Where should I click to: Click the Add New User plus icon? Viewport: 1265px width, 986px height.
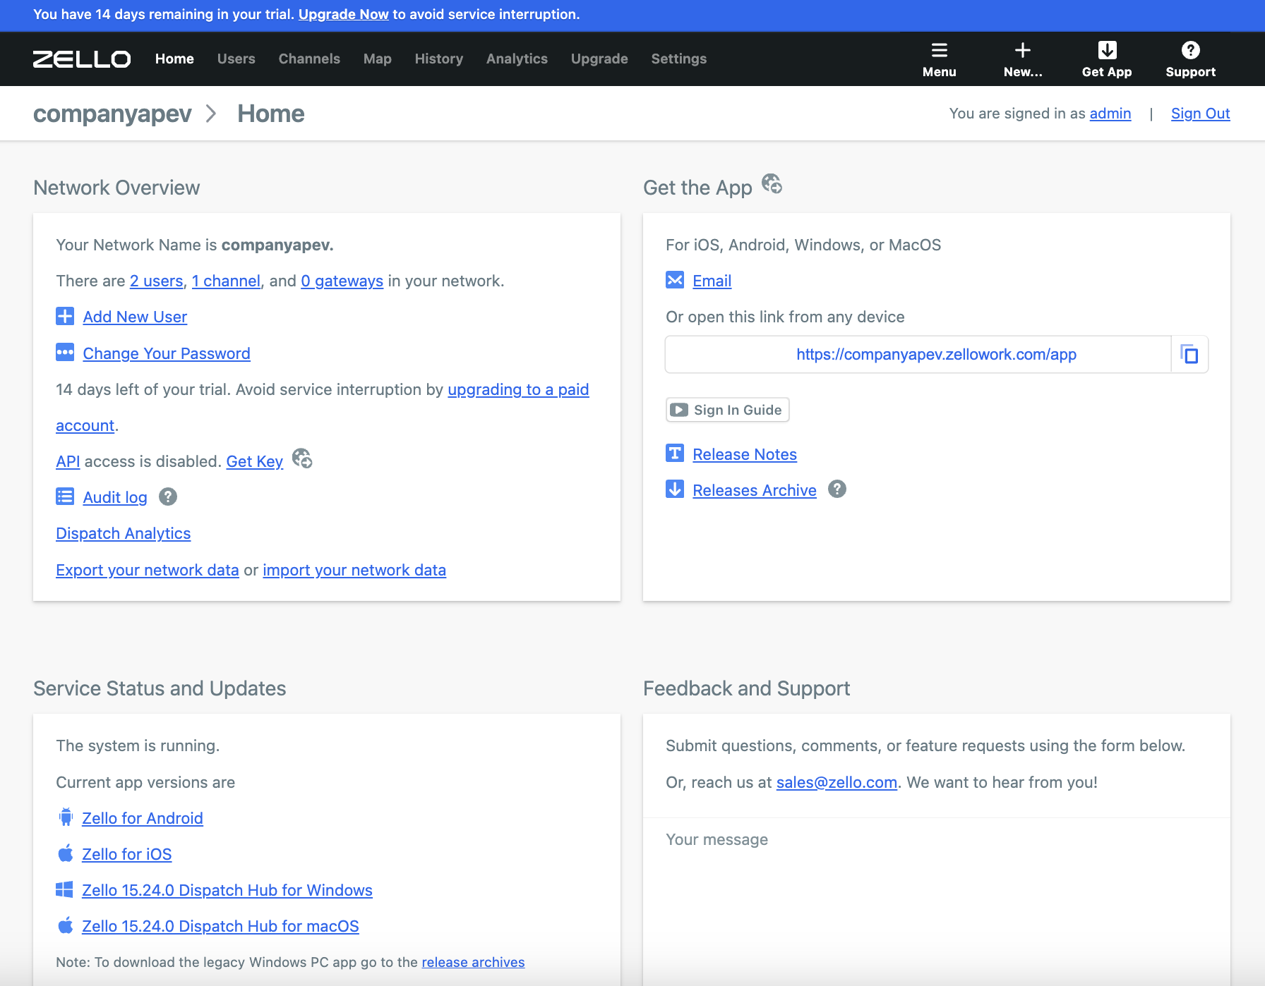[x=65, y=316]
